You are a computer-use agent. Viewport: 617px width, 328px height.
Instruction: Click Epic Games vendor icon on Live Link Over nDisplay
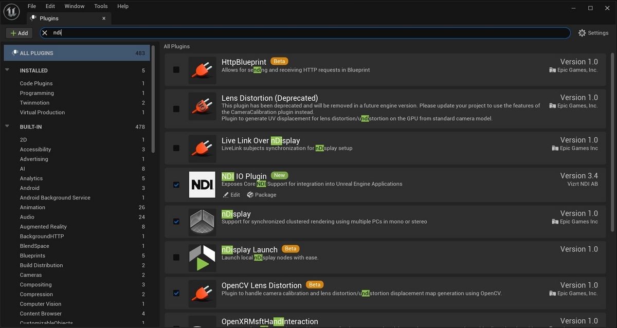click(555, 148)
